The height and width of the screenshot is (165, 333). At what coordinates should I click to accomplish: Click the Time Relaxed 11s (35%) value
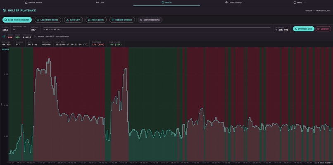(116, 44)
